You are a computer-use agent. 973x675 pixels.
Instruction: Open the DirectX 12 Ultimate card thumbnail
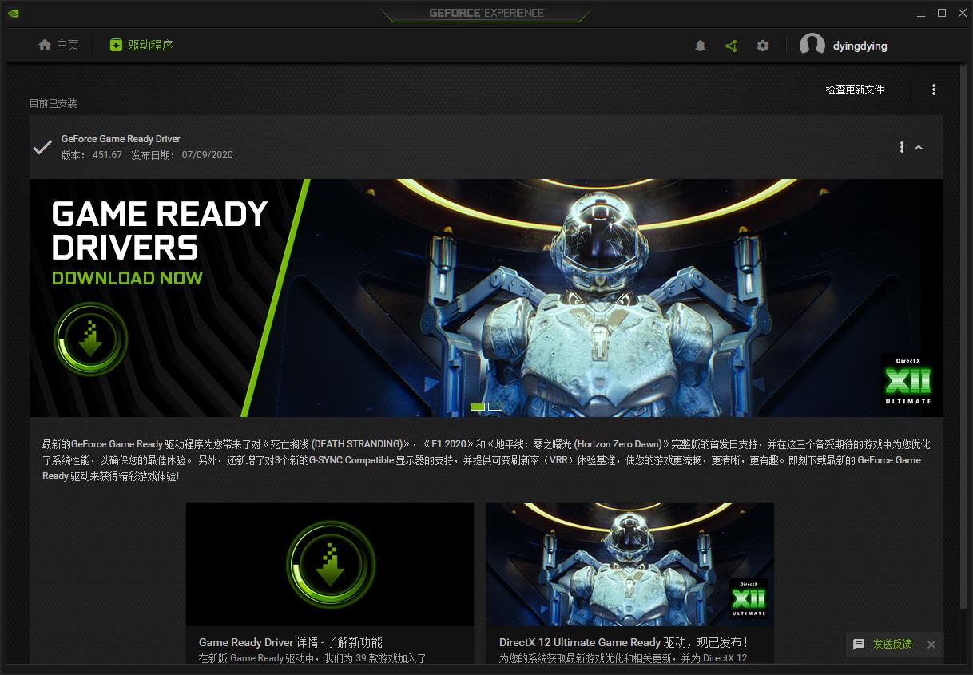tap(630, 565)
